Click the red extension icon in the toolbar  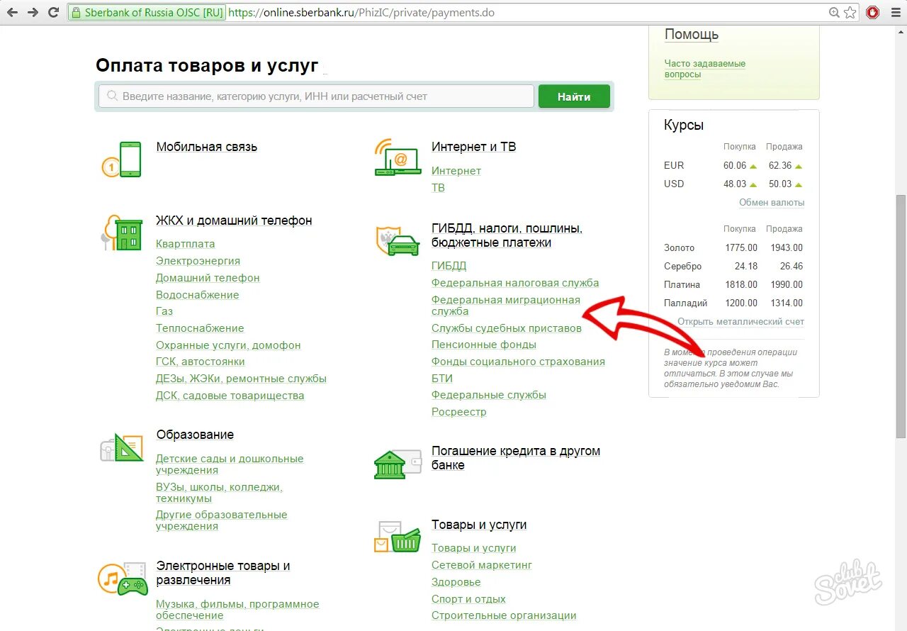click(x=873, y=13)
